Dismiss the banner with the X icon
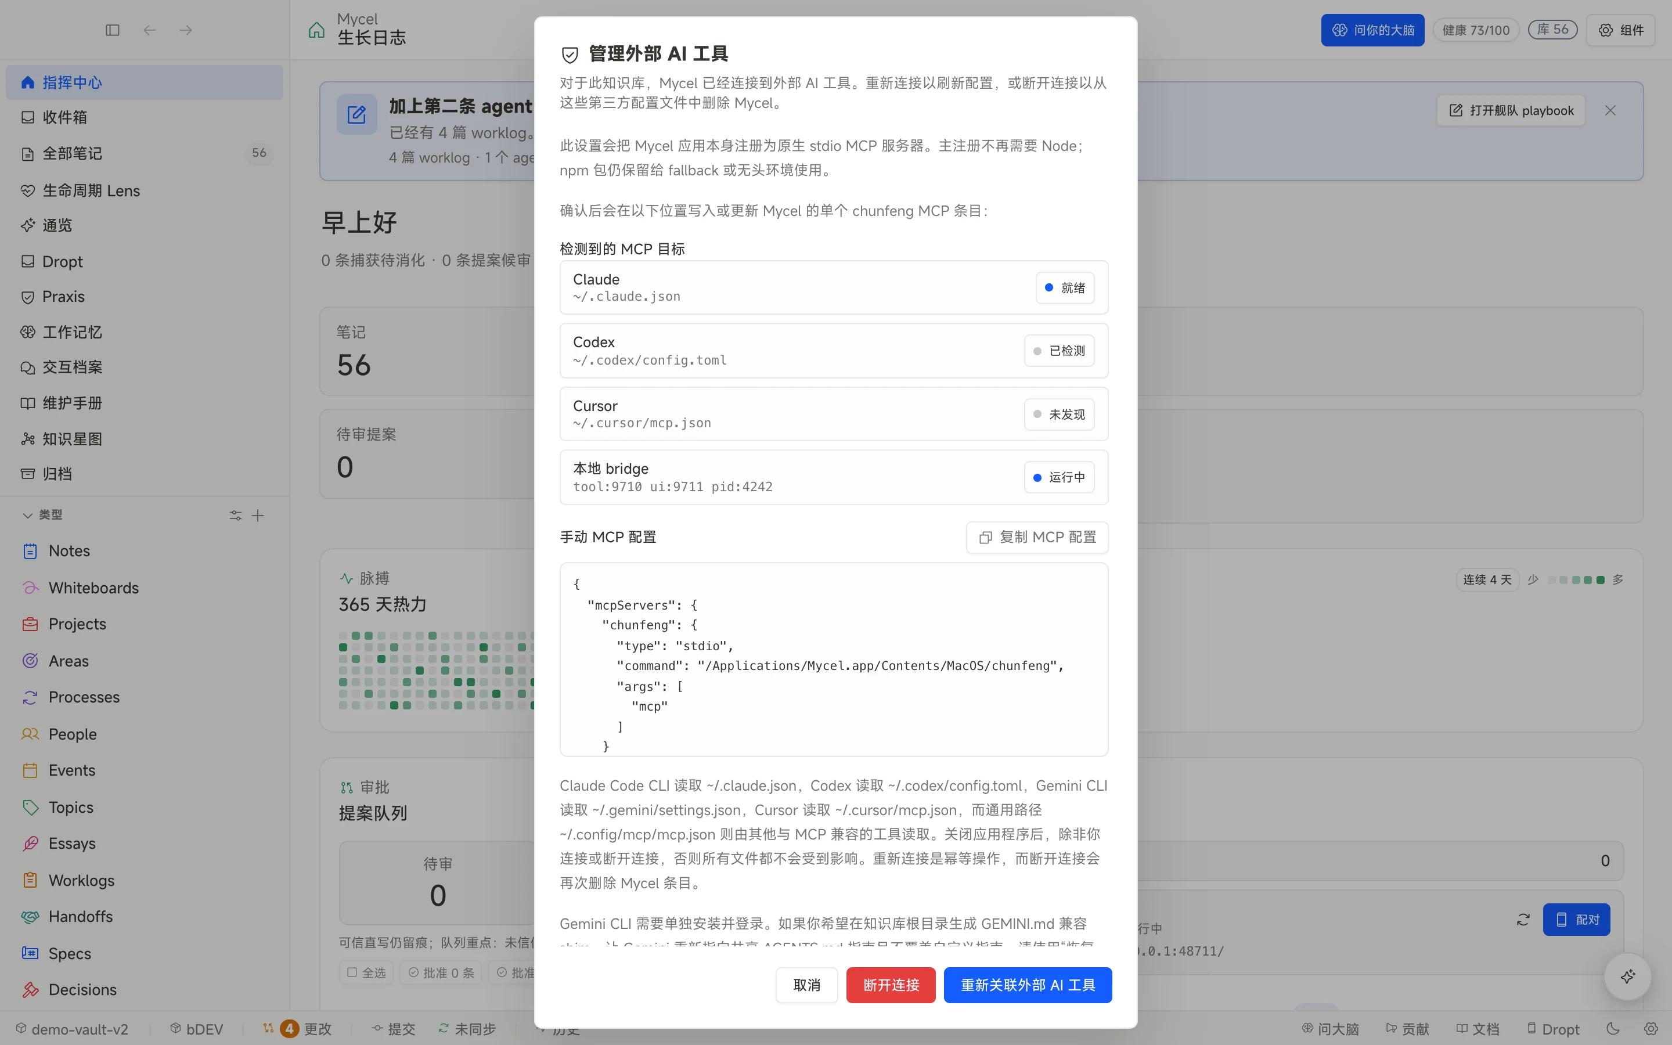Viewport: 1672px width, 1045px height. (1610, 110)
